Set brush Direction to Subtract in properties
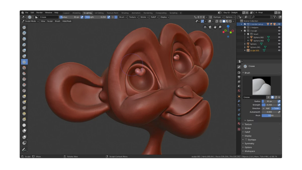Viewport: 302px width, 170px height. coord(276,108)
